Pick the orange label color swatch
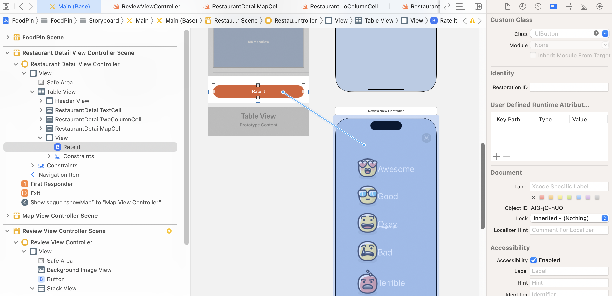This screenshot has width=612, height=296. click(x=551, y=197)
